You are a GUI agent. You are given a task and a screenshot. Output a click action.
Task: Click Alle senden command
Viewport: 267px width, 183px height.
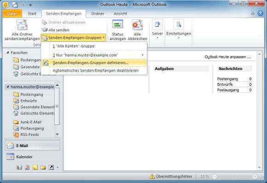click(x=56, y=30)
